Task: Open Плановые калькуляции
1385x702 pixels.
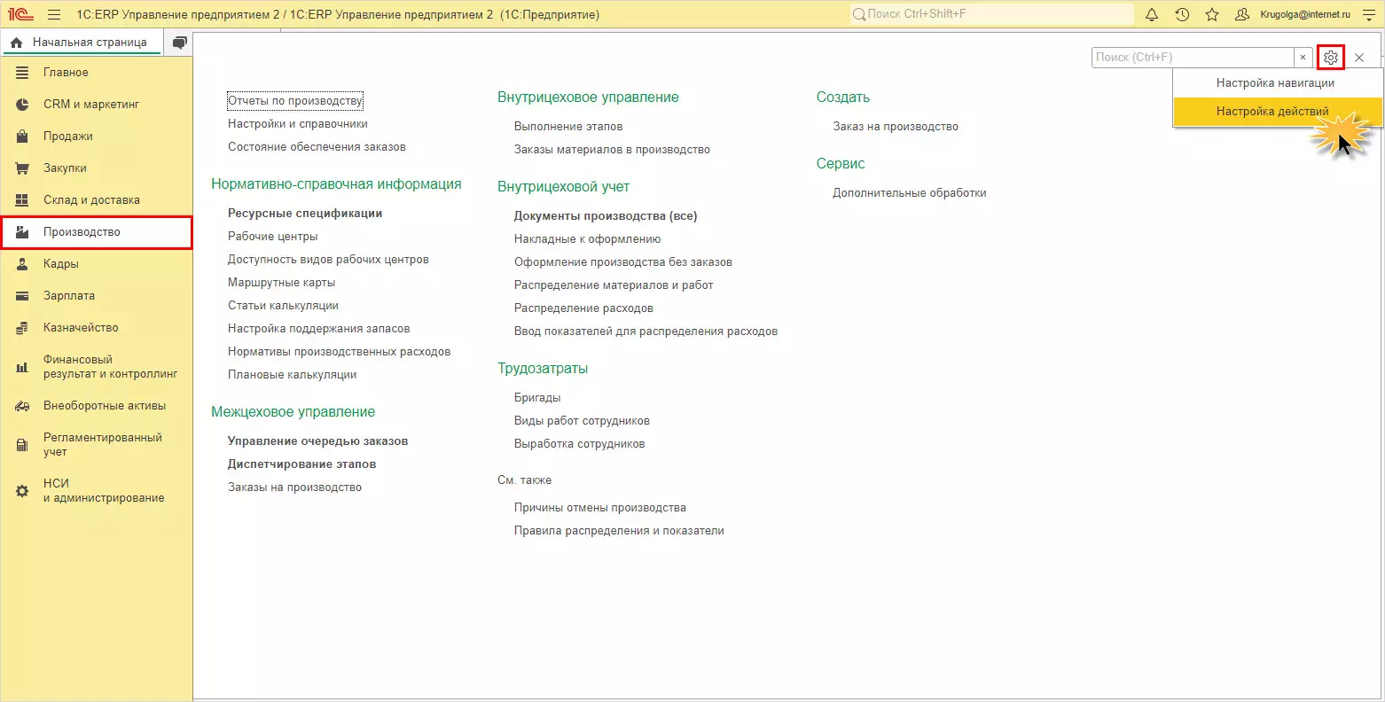Action: point(292,375)
